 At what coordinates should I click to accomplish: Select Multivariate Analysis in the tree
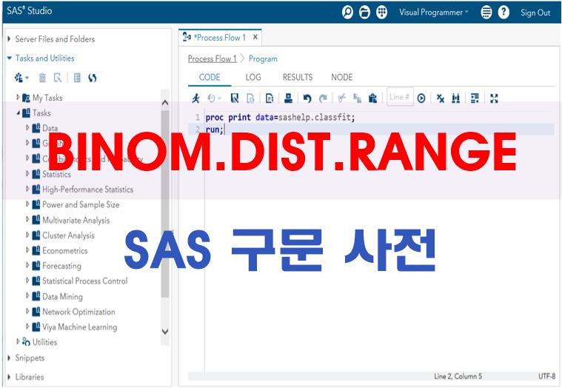[x=76, y=220]
